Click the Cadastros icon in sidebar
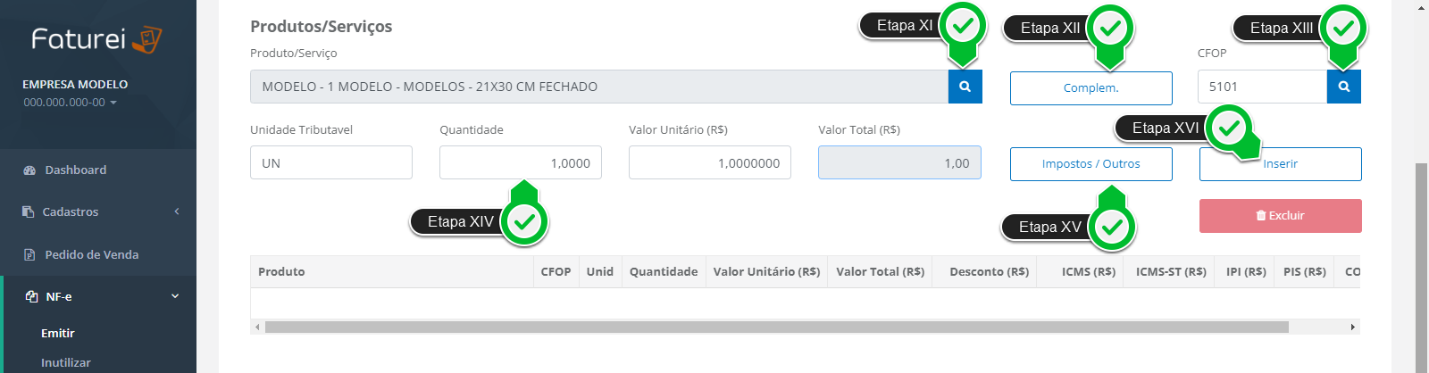This screenshot has height=373, width=1429. (28, 211)
